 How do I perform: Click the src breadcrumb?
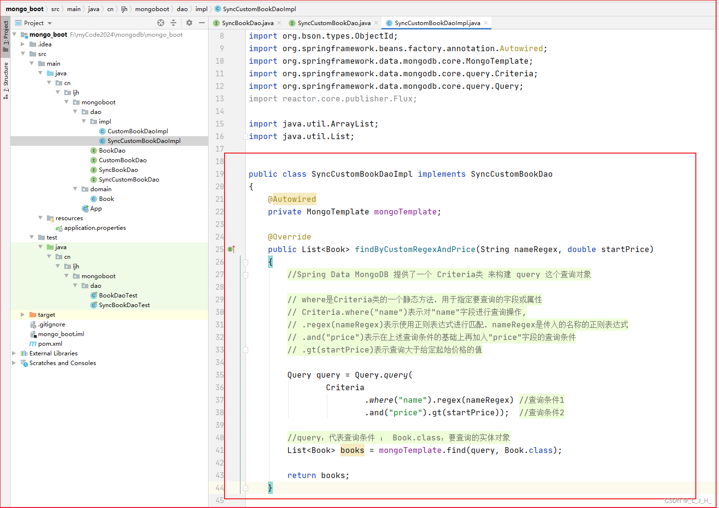(56, 9)
